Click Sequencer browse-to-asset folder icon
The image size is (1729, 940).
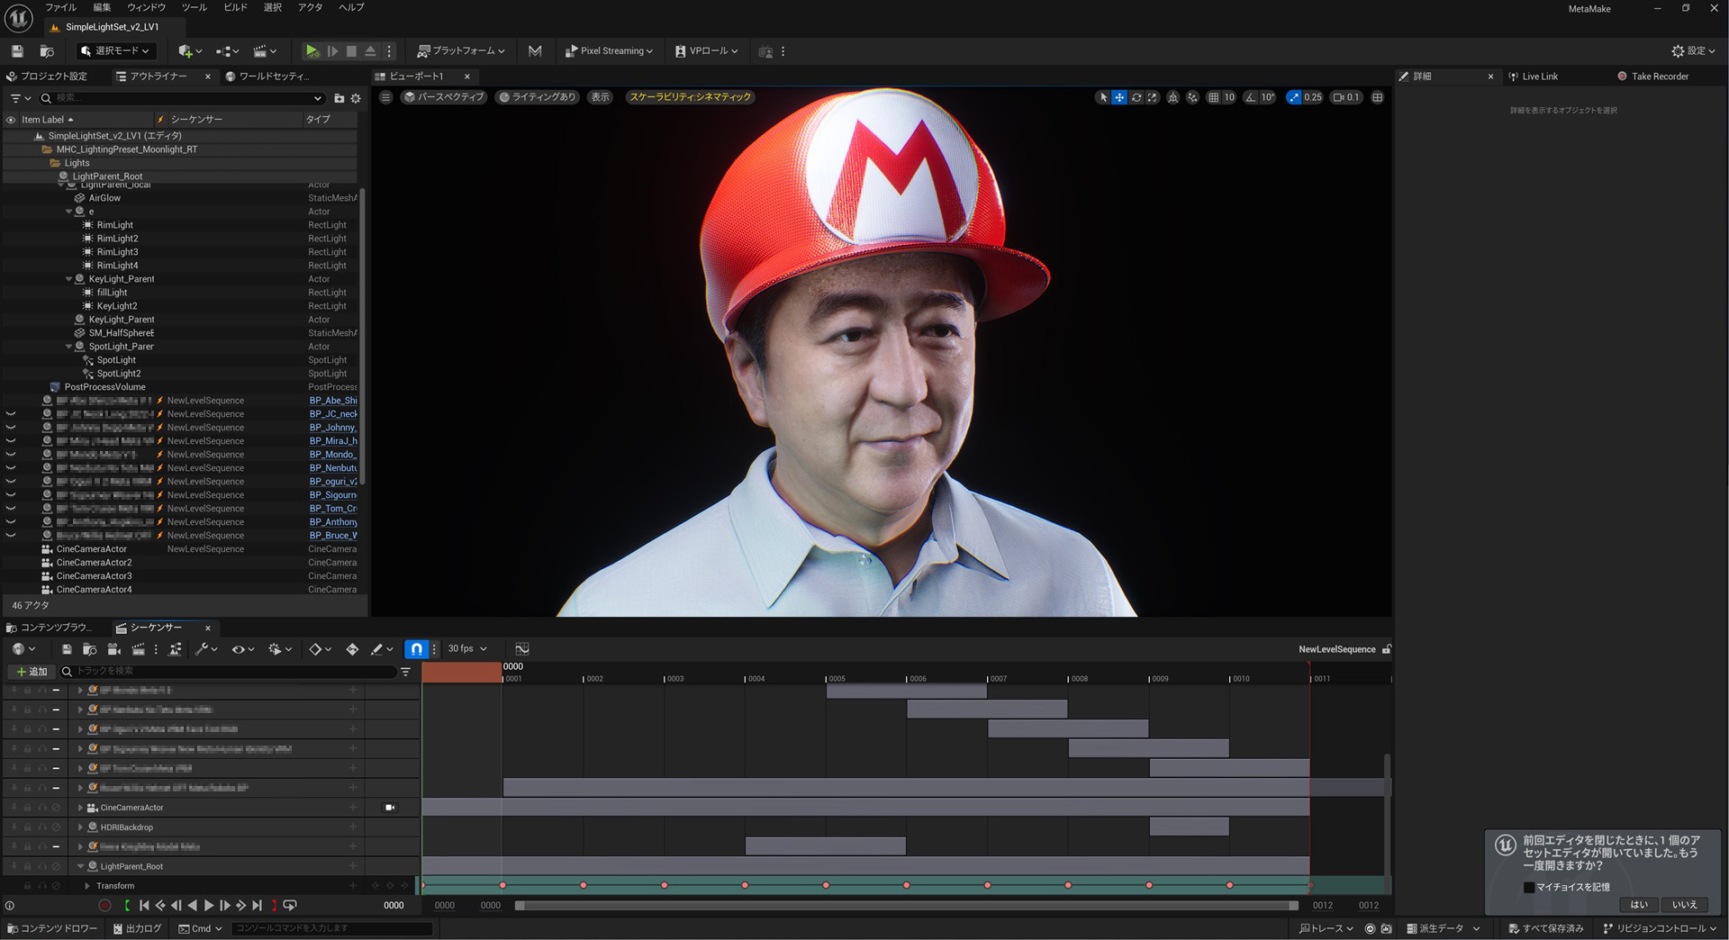point(90,649)
